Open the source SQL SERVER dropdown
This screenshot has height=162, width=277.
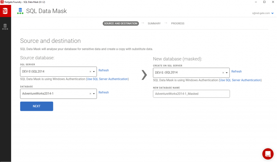coord(94,72)
